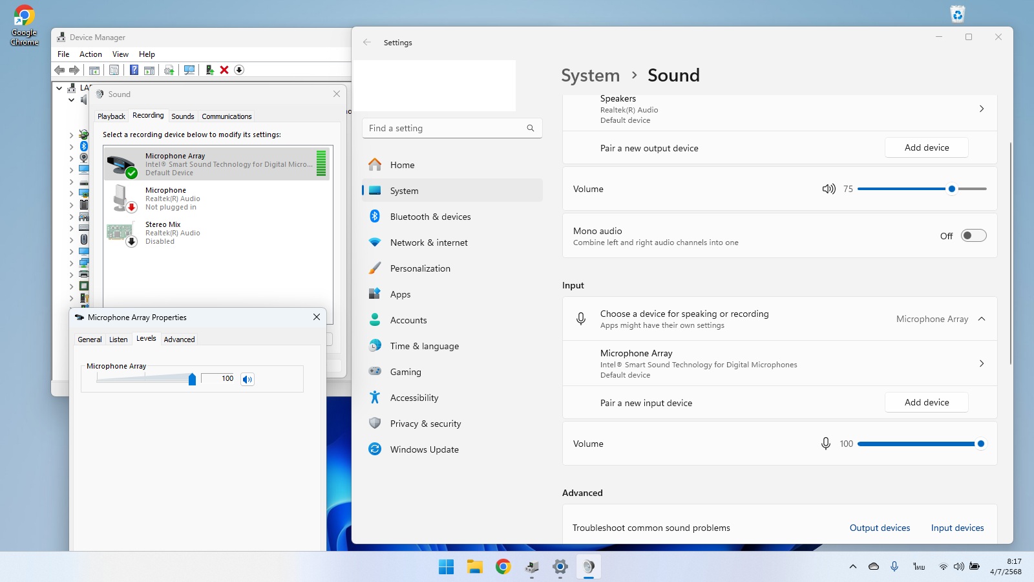The height and width of the screenshot is (582, 1034).
Task: Select Realtek Microphone not plugged in device
Action: 217,199
